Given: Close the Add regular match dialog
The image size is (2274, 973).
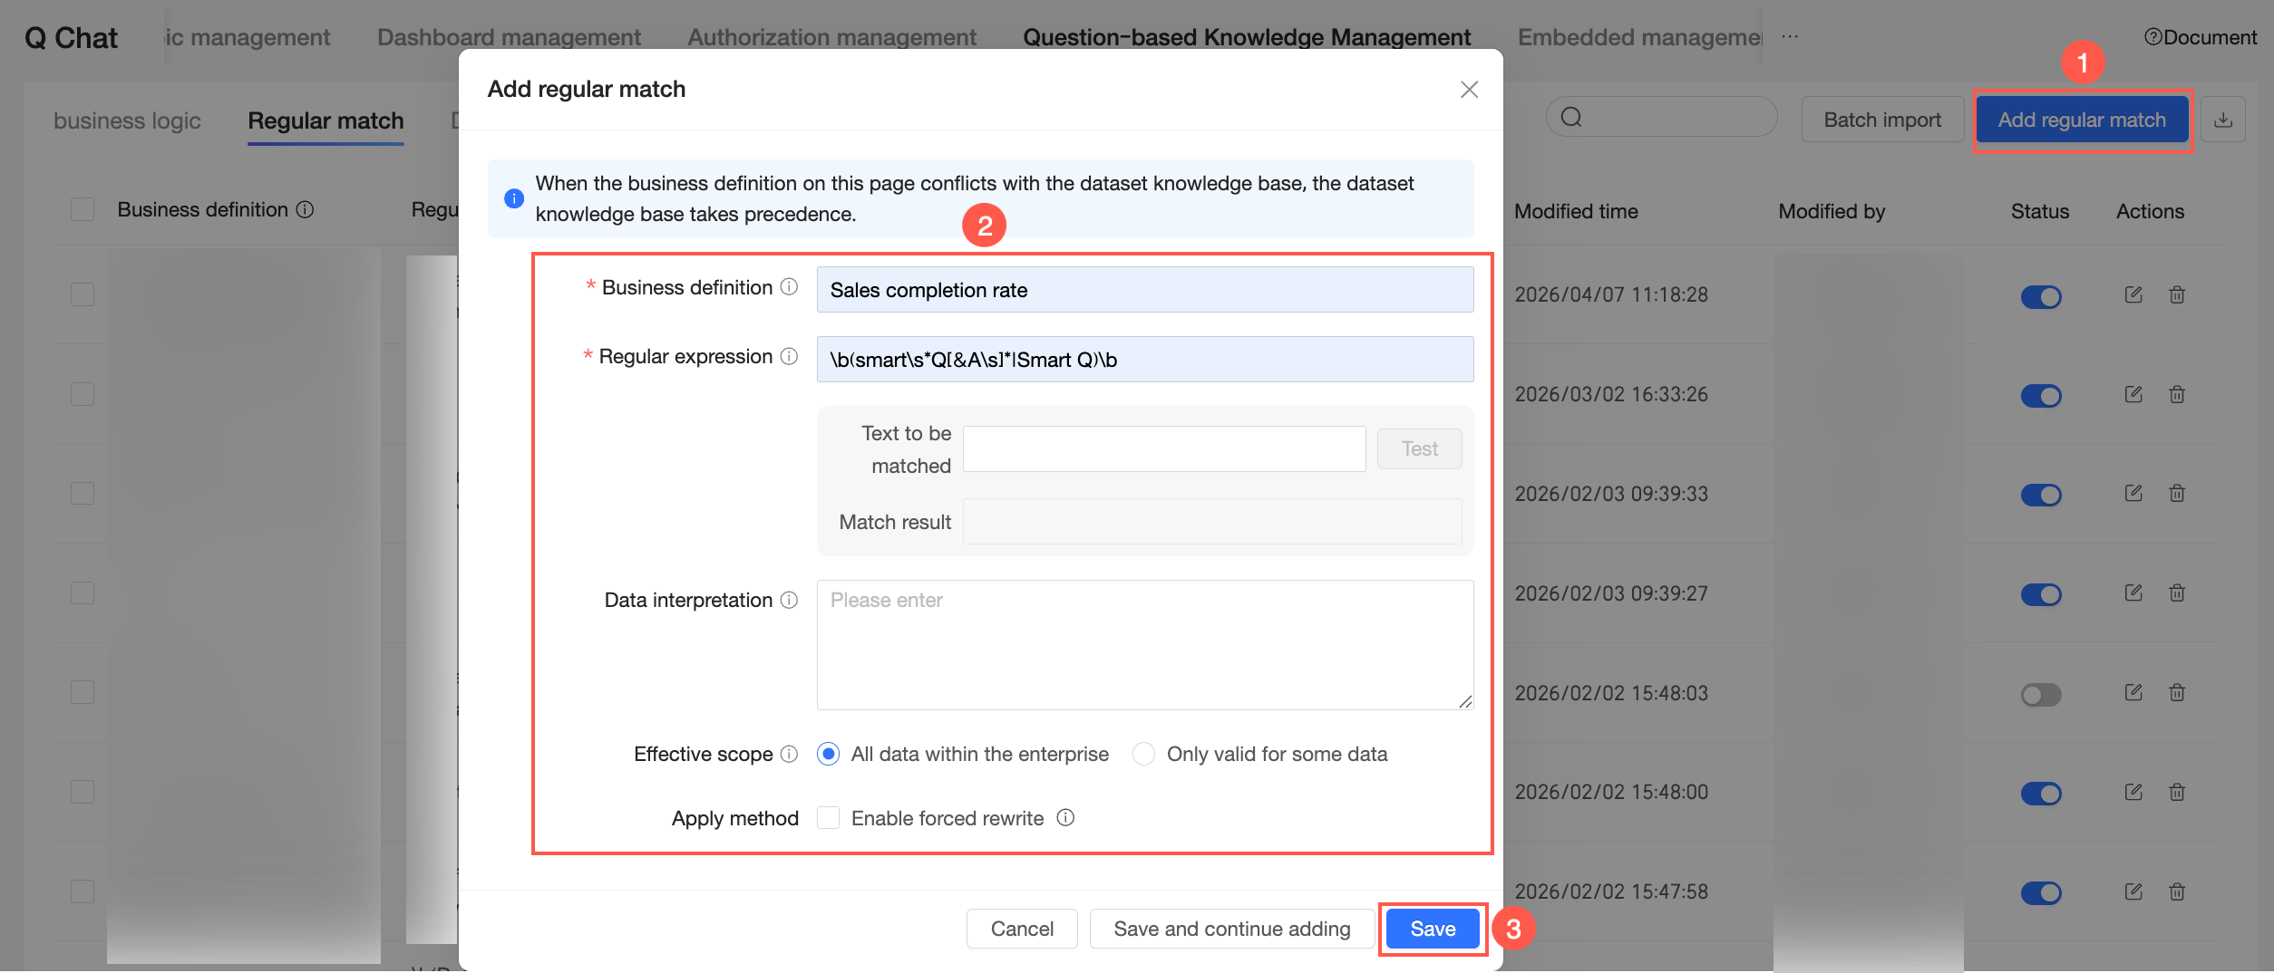Looking at the screenshot, I should tap(1469, 89).
